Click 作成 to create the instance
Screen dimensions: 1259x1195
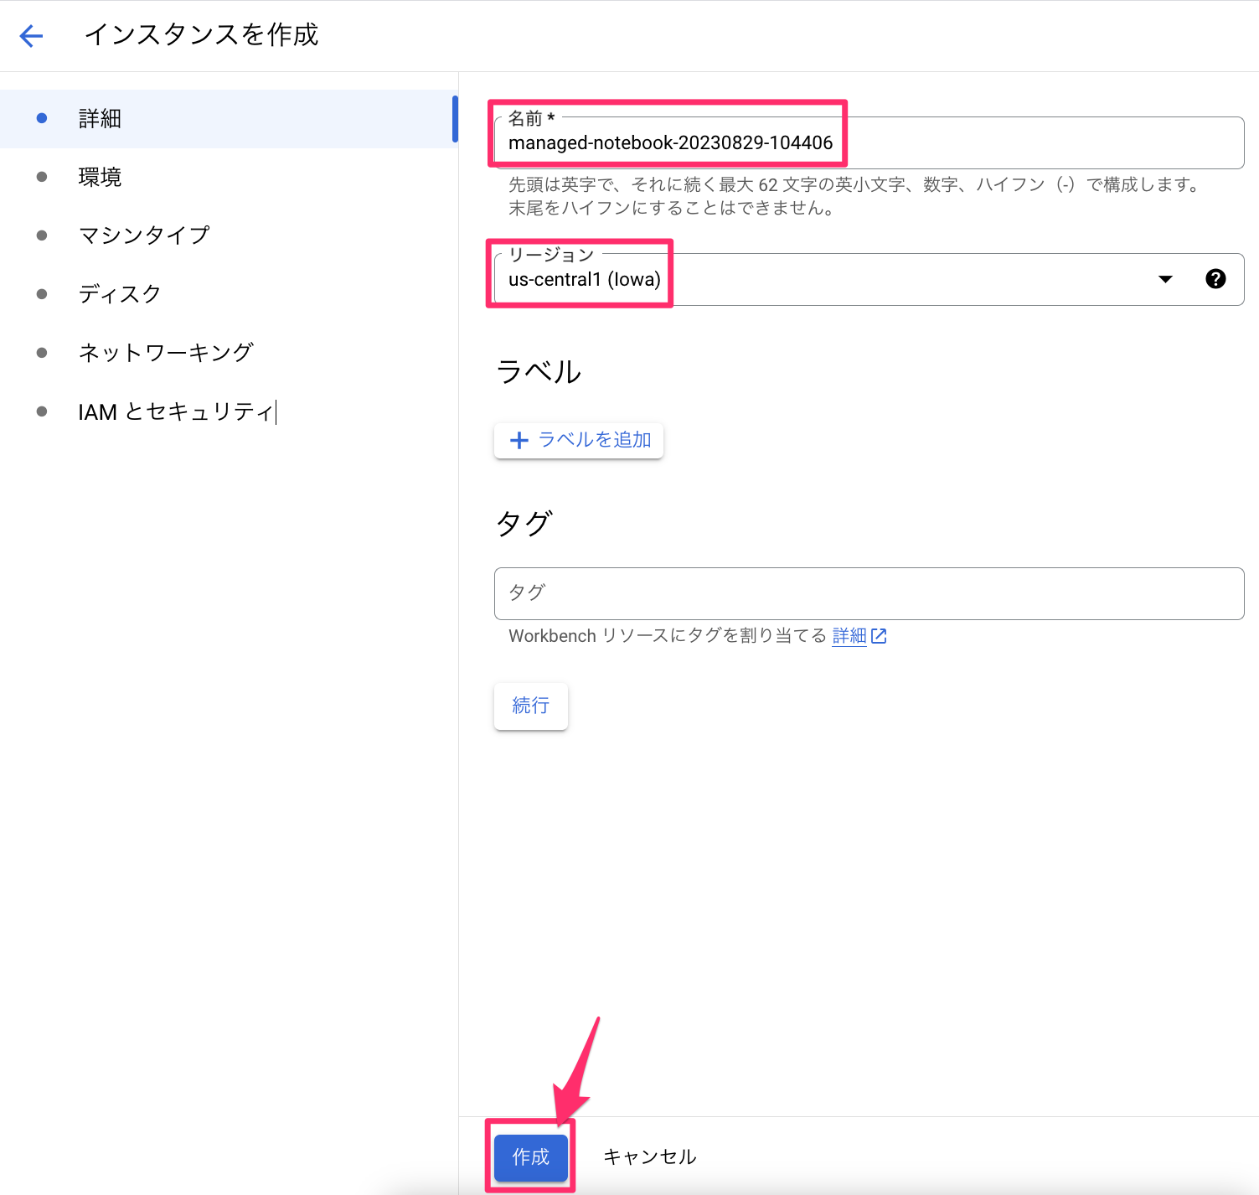[529, 1157]
